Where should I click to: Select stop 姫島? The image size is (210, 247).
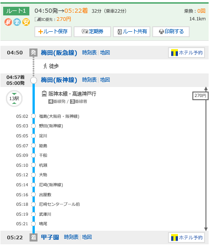[x=43, y=146]
